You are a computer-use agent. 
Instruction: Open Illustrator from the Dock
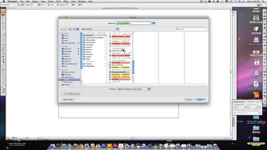tap(109, 146)
